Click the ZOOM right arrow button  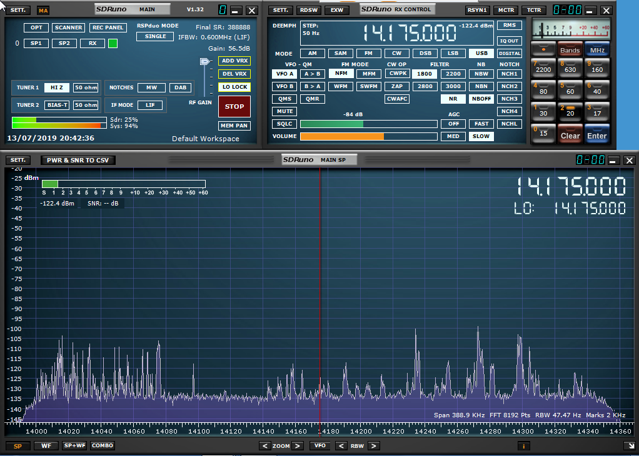(x=298, y=446)
